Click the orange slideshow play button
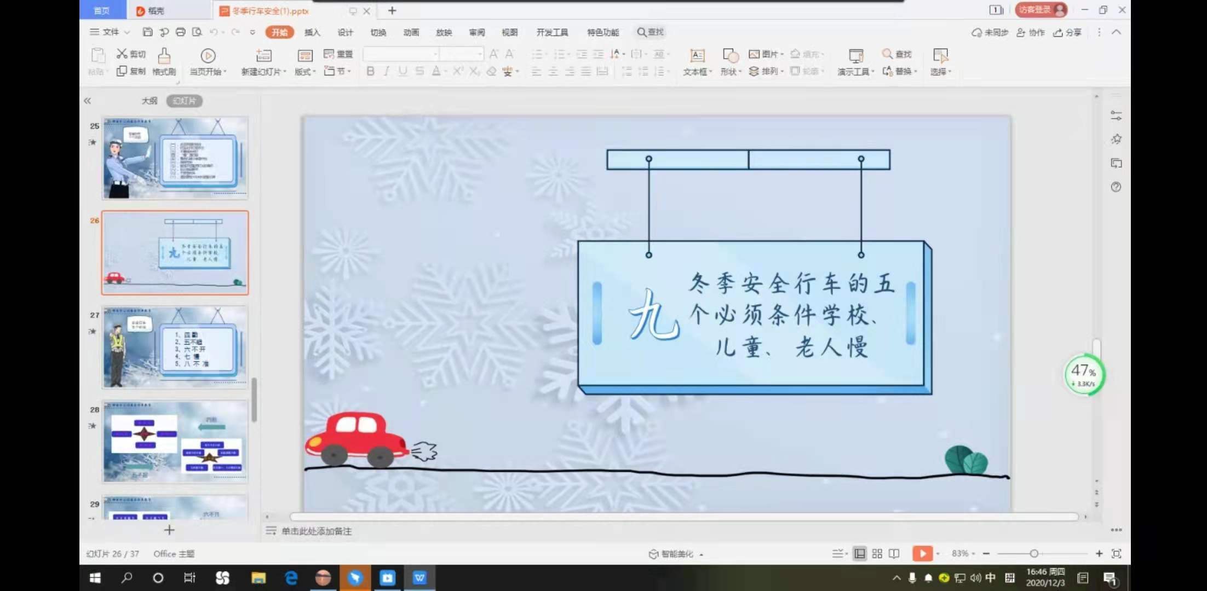1207x591 pixels. point(922,553)
